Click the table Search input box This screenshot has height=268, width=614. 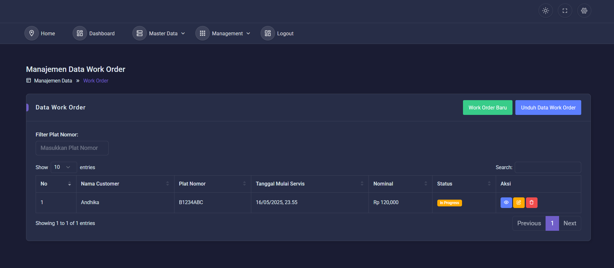[x=547, y=167]
